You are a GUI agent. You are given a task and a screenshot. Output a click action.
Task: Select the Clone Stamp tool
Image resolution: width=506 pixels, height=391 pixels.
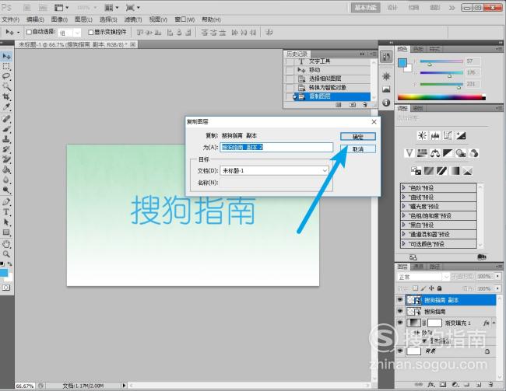pos(6,139)
